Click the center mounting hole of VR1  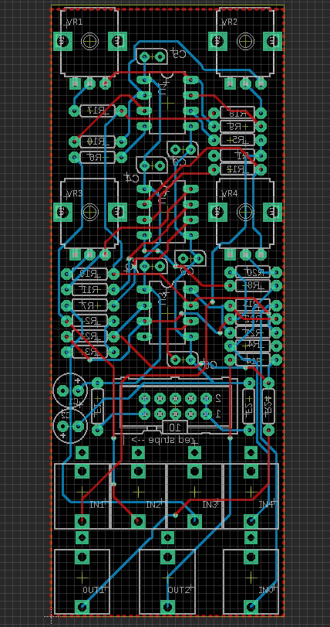(x=89, y=40)
